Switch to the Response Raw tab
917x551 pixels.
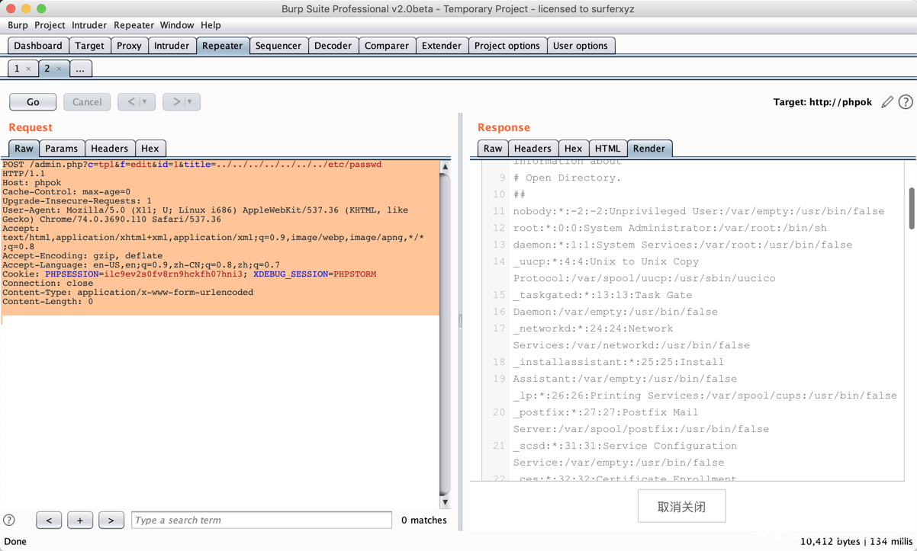tap(494, 149)
